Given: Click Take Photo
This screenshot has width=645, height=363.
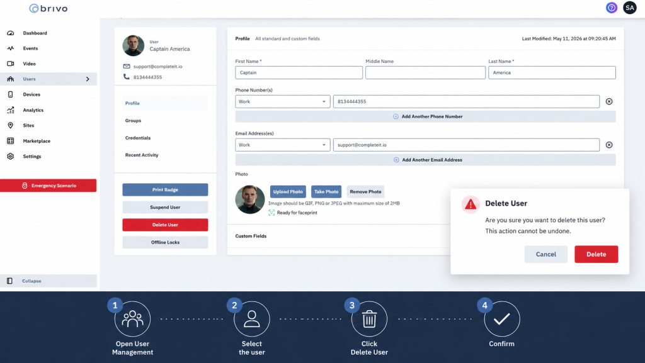Looking at the screenshot, I should [x=326, y=192].
